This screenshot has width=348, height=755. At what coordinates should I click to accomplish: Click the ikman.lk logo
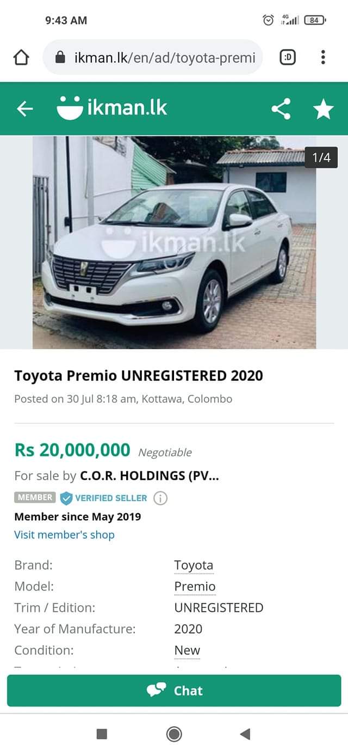click(111, 107)
